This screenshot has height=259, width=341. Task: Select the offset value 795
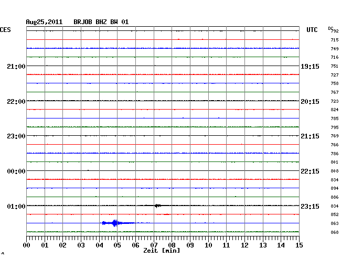click(x=335, y=127)
